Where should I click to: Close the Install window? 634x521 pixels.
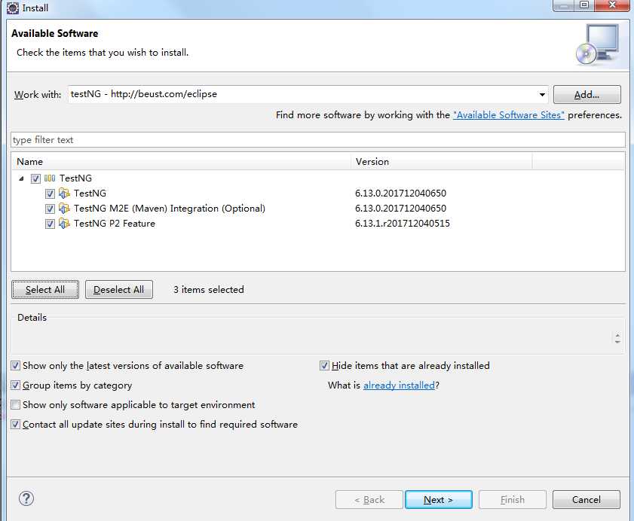(612, 5)
